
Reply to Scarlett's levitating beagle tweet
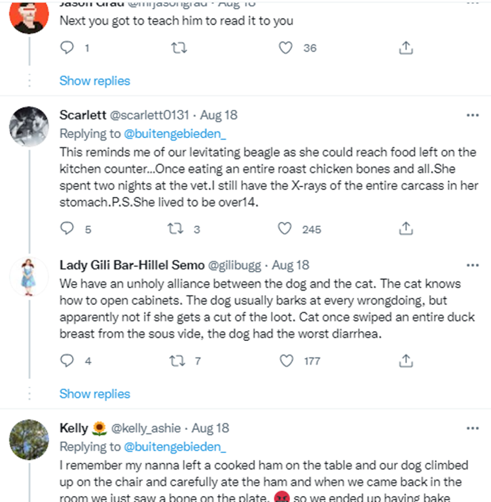point(67,228)
